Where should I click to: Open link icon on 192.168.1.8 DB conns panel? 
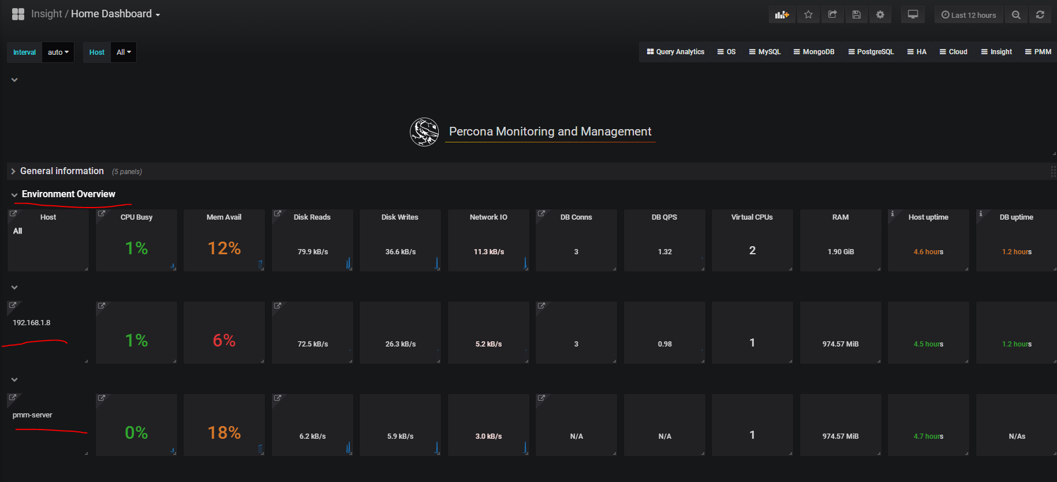coord(541,306)
